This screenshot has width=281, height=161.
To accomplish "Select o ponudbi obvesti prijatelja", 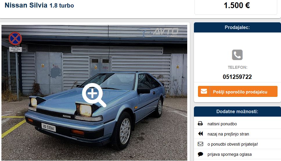I will tap(233, 144).
